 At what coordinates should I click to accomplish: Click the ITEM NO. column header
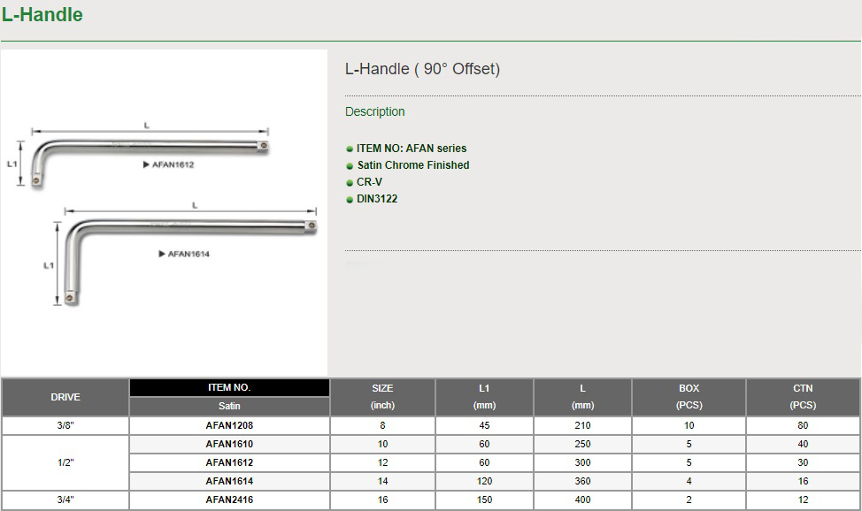(x=229, y=388)
